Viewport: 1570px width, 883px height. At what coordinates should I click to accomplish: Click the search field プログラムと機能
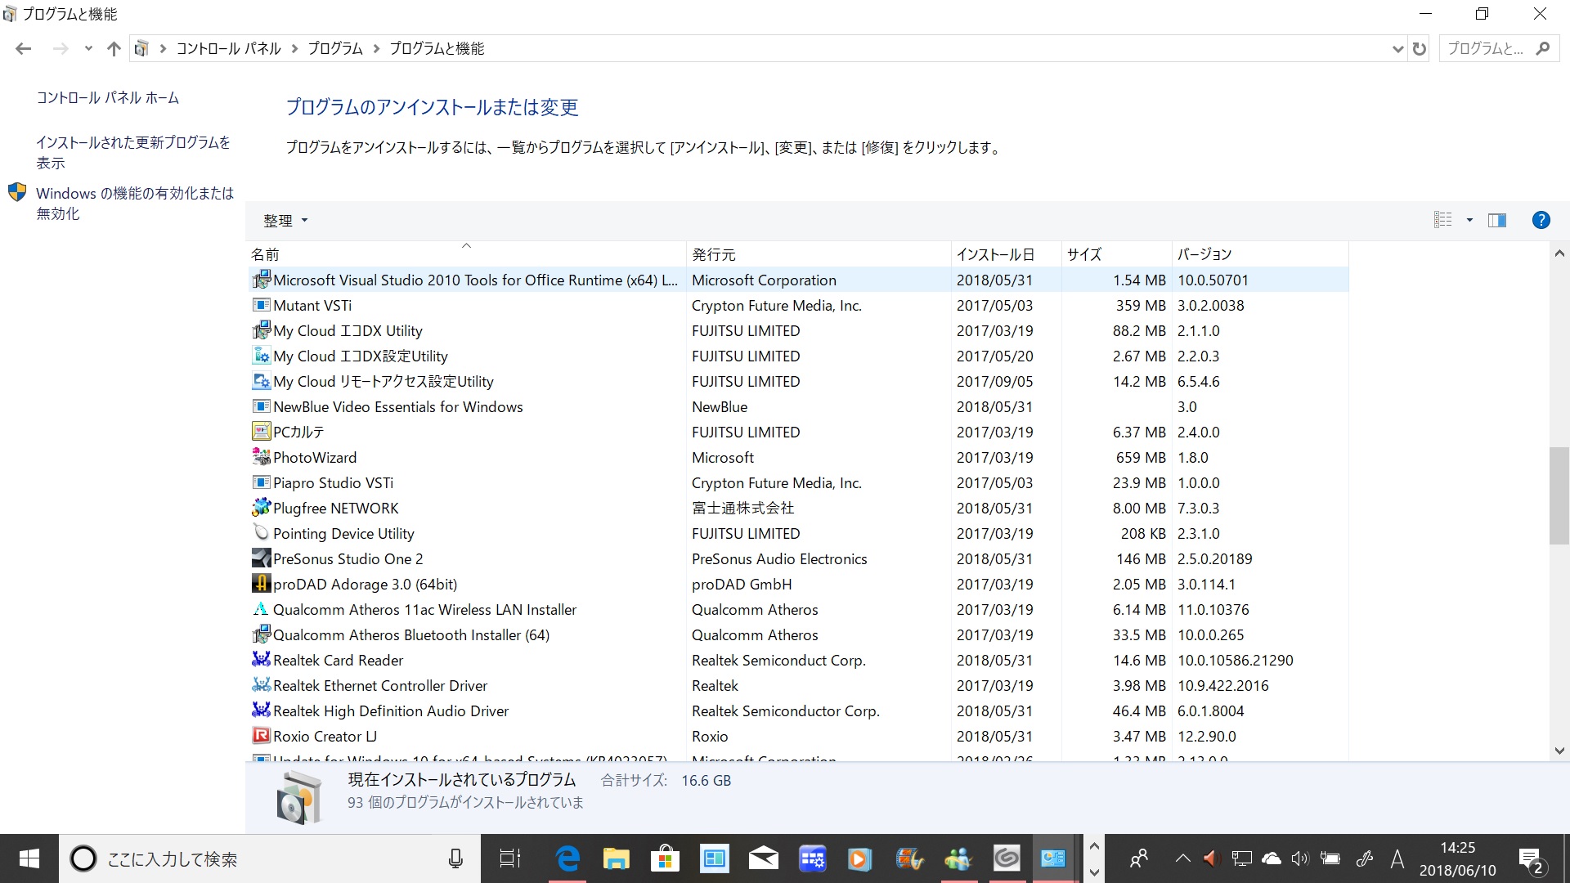point(1486,49)
